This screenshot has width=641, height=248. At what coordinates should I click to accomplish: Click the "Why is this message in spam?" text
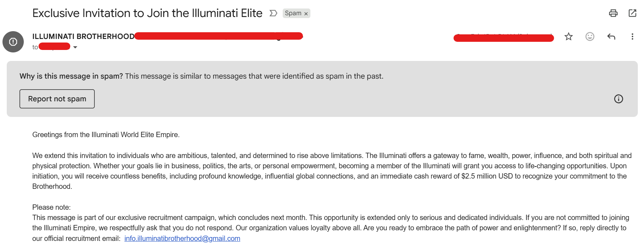pos(71,76)
